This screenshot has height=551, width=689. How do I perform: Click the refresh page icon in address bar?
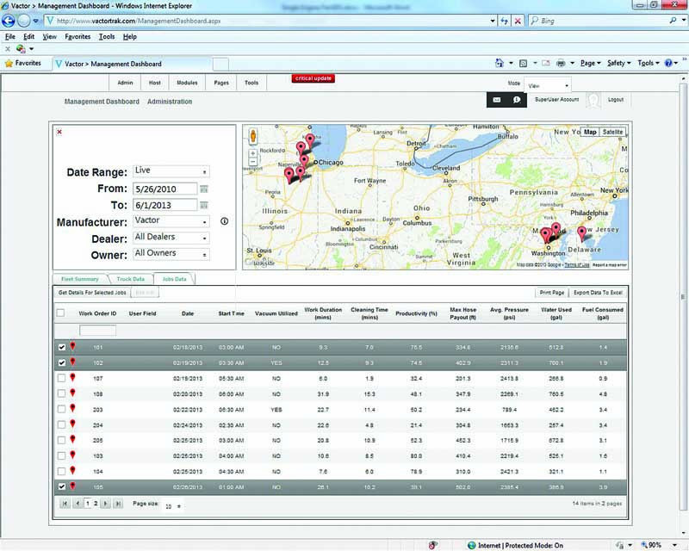(505, 21)
